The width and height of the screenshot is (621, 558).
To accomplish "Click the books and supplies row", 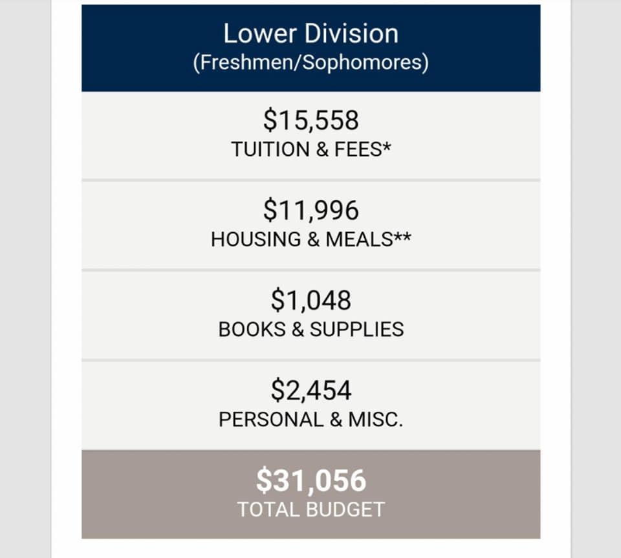I will click(x=311, y=316).
